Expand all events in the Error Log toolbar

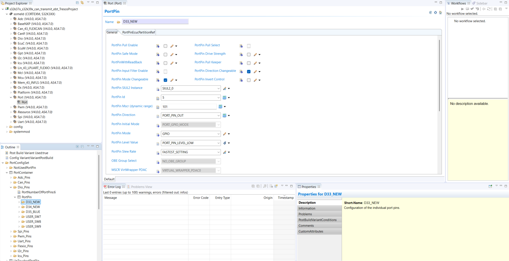[253, 186]
